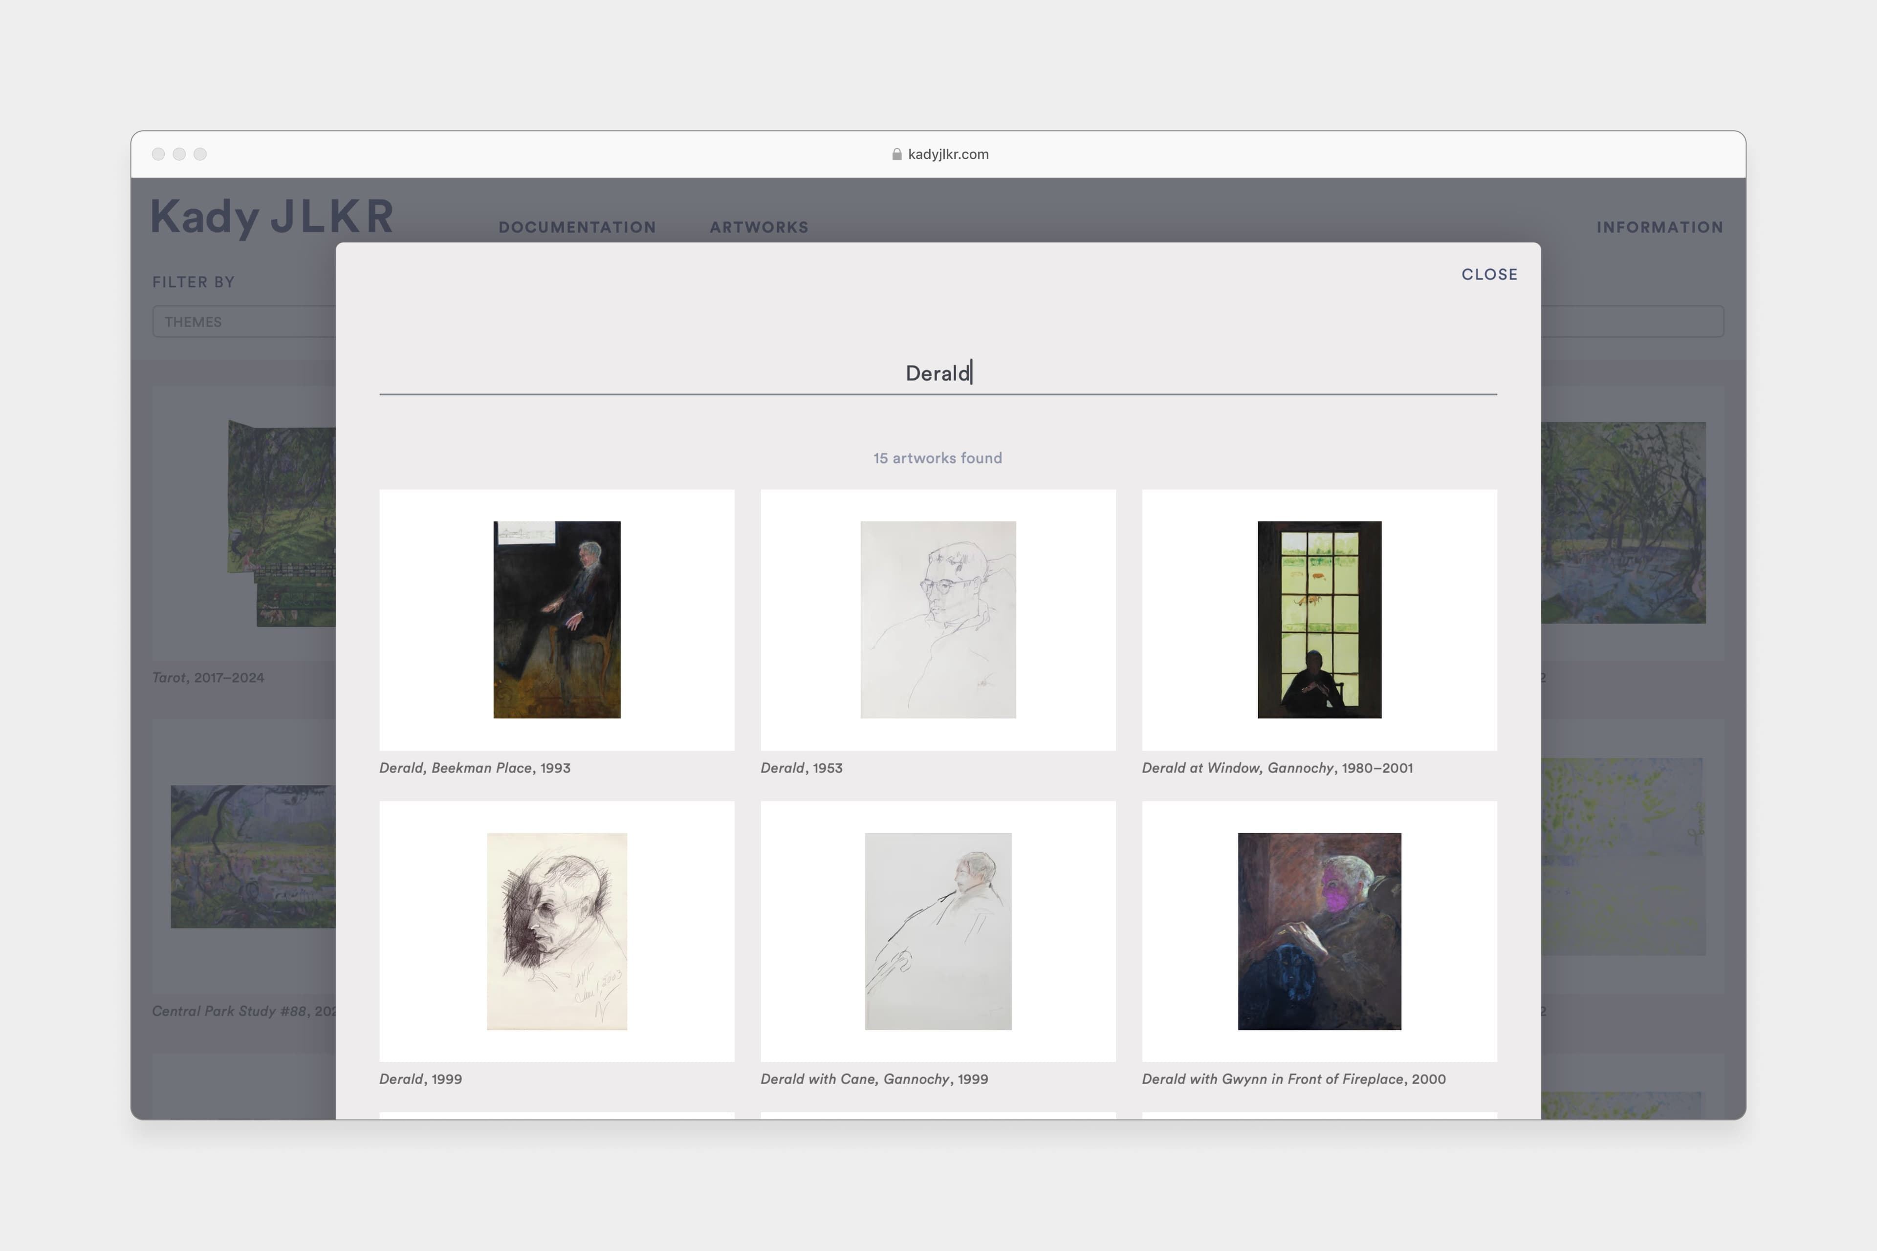The height and width of the screenshot is (1251, 1877).
Task: Click the "Derald, 1999" caption link
Action: (x=420, y=1078)
